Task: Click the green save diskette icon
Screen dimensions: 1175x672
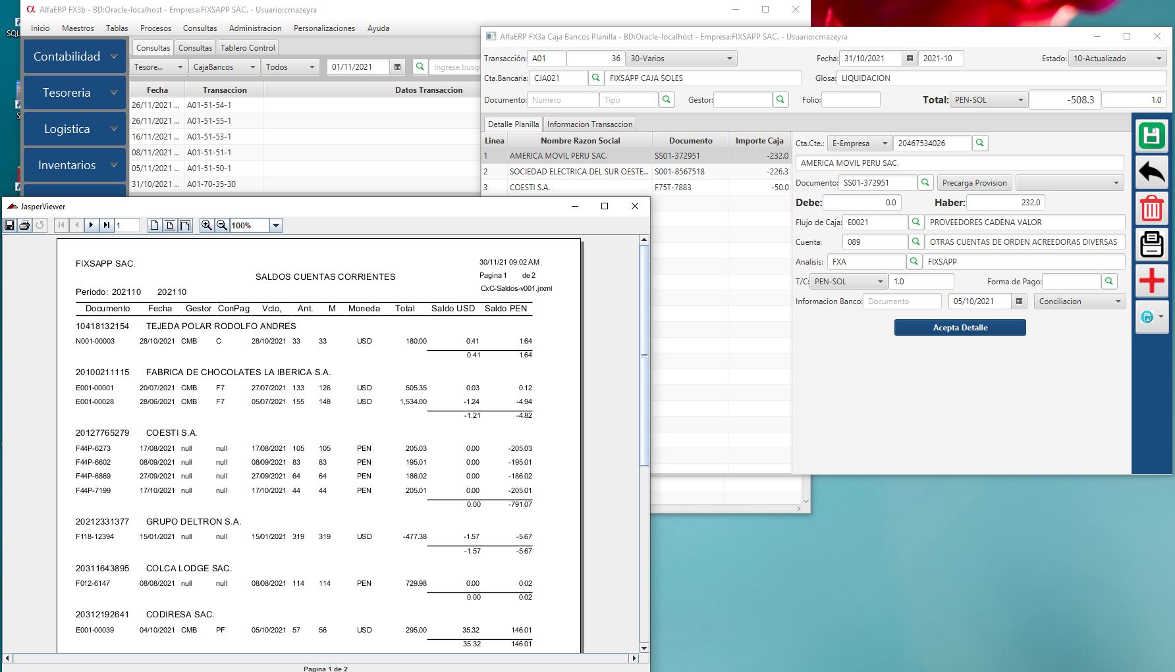Action: point(1151,136)
